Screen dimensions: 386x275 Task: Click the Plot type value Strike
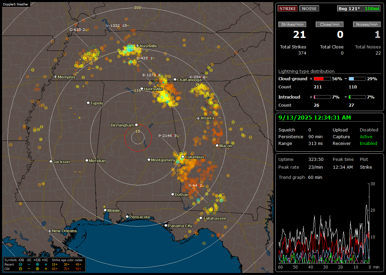tap(366, 167)
